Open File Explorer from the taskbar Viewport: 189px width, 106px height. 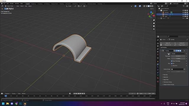click(x=7, y=104)
